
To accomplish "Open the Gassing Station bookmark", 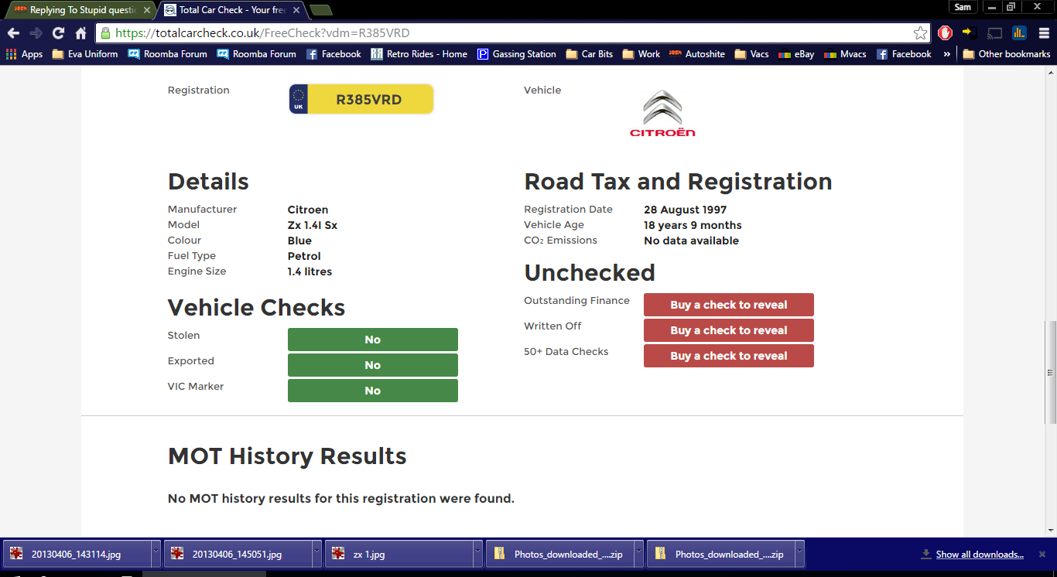I will click(516, 54).
